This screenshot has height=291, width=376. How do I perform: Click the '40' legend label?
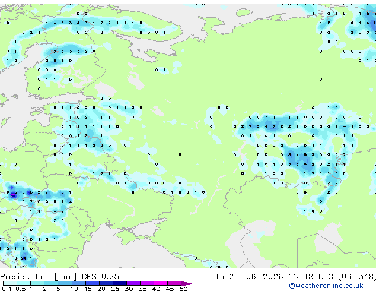156,289
